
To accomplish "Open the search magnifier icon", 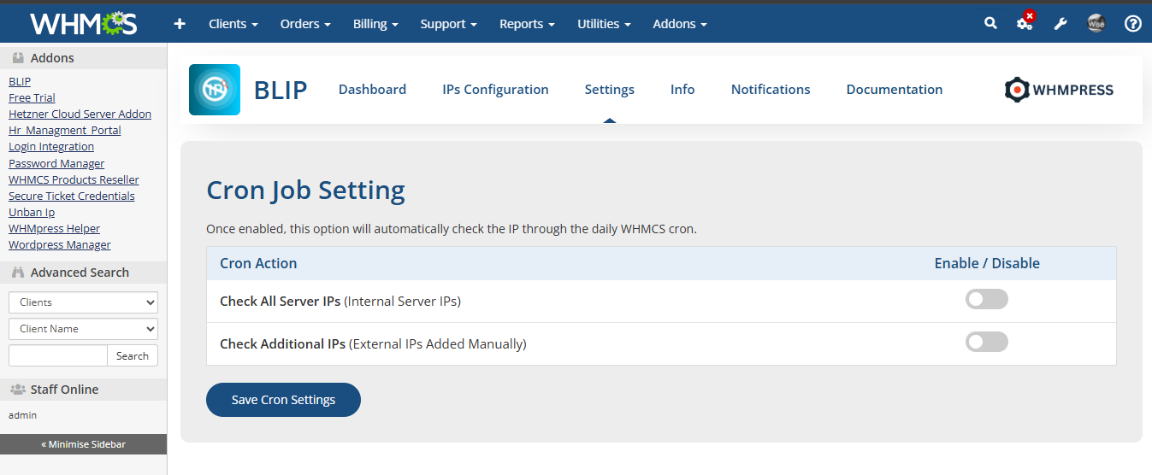I will pyautogui.click(x=990, y=24).
